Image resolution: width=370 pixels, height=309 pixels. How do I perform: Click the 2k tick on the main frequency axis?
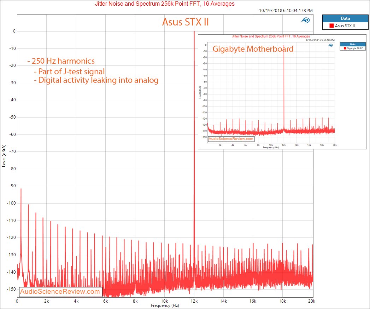47,301
